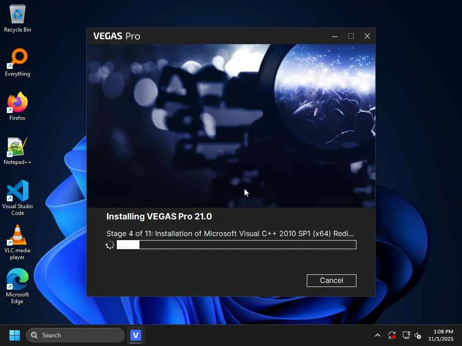The image size is (462, 346).
Task: Click the 'Installing VEGAS Pro 21.0' heading
Action: click(159, 217)
